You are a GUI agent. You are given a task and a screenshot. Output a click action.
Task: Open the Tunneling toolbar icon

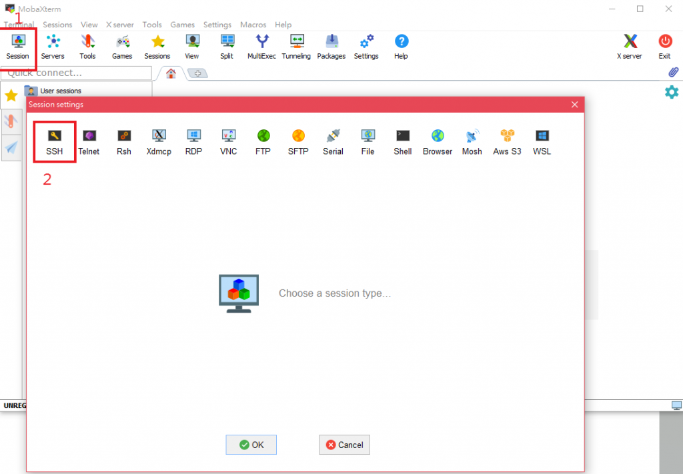(297, 47)
